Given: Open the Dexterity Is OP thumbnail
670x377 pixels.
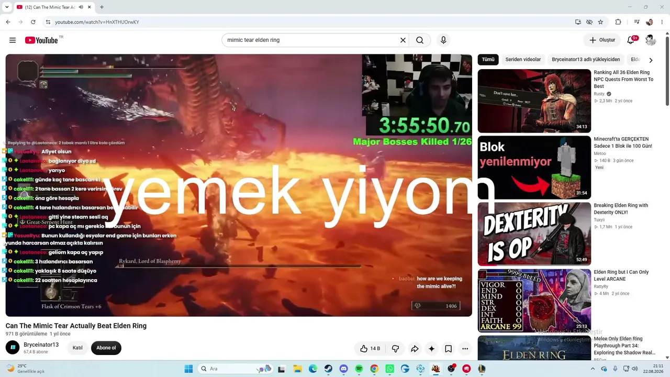Looking at the screenshot, I should [534, 234].
